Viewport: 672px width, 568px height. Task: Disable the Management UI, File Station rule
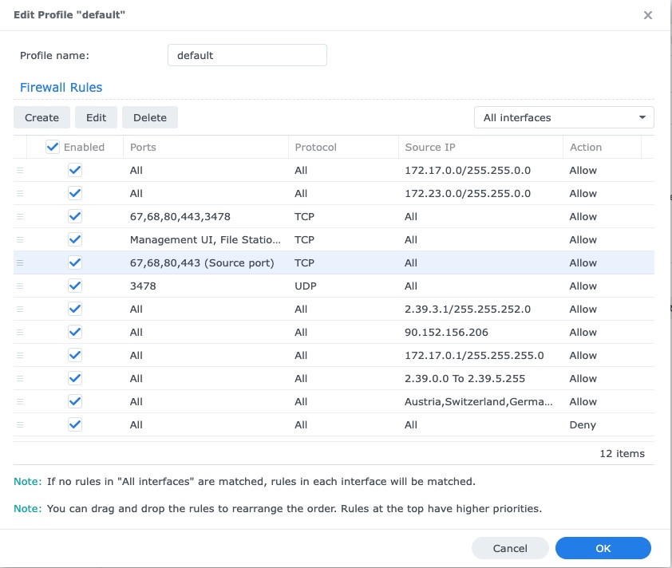pyautogui.click(x=74, y=239)
